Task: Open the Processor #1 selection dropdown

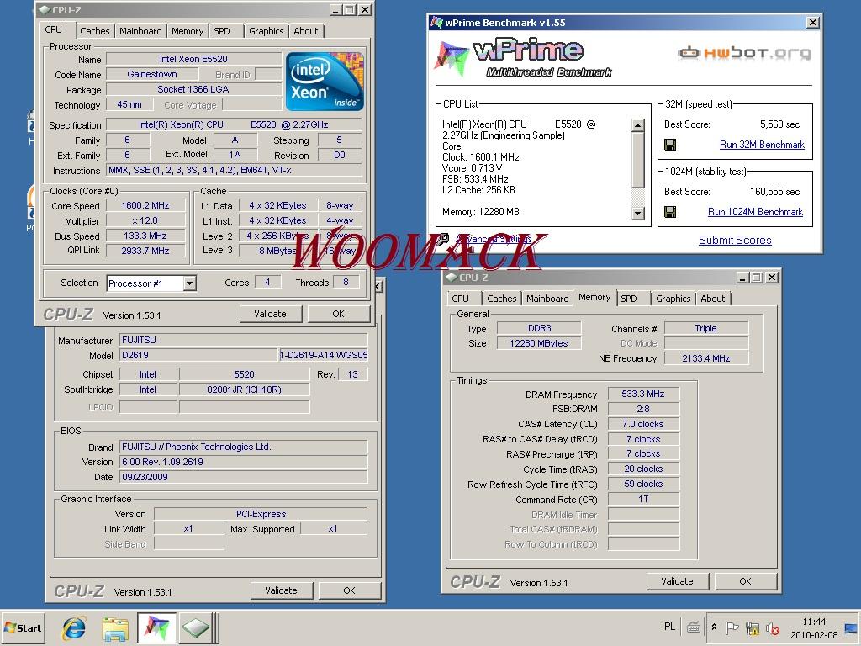Action: (x=189, y=283)
